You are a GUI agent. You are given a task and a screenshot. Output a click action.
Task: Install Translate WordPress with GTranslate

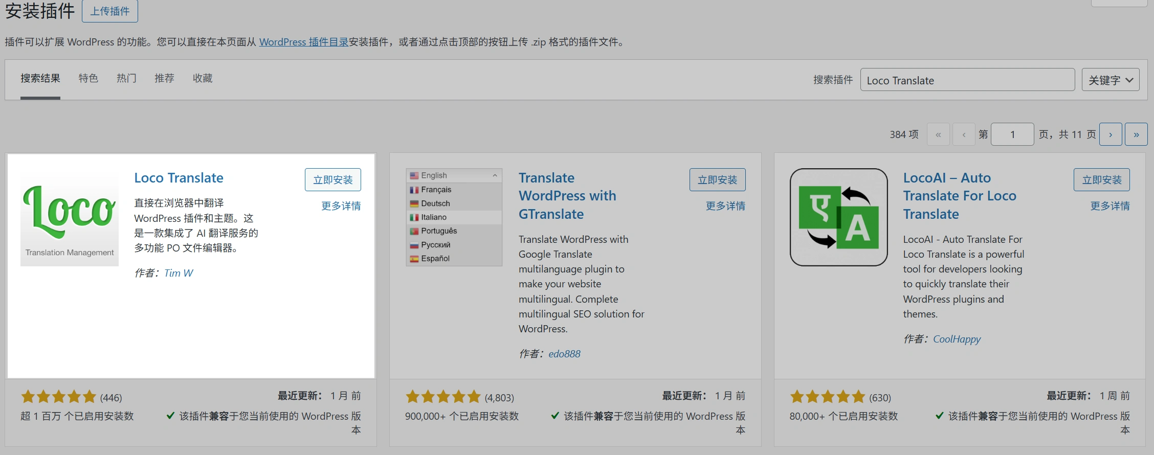[x=718, y=180]
